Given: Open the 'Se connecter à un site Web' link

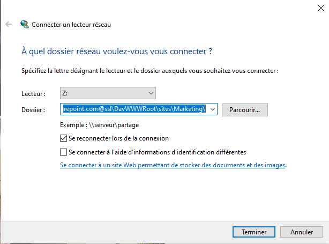Looking at the screenshot, I should tap(173, 165).
